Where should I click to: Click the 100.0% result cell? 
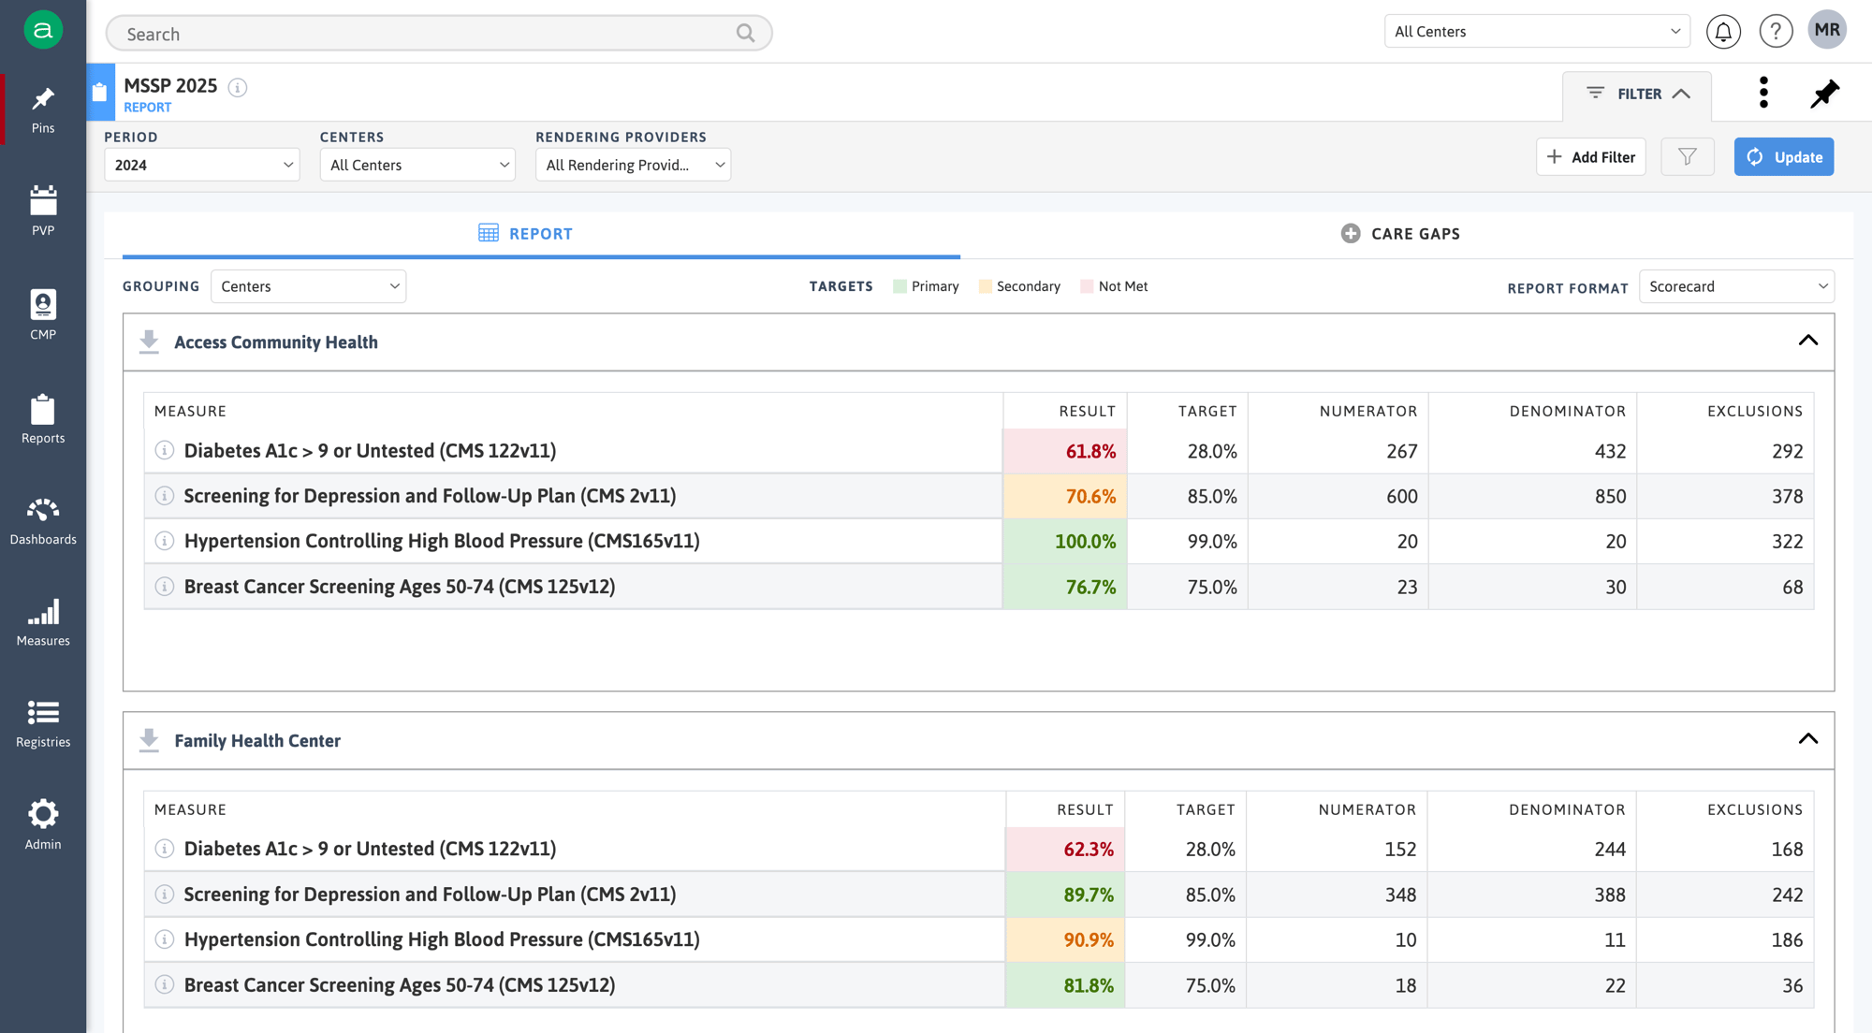pos(1065,541)
